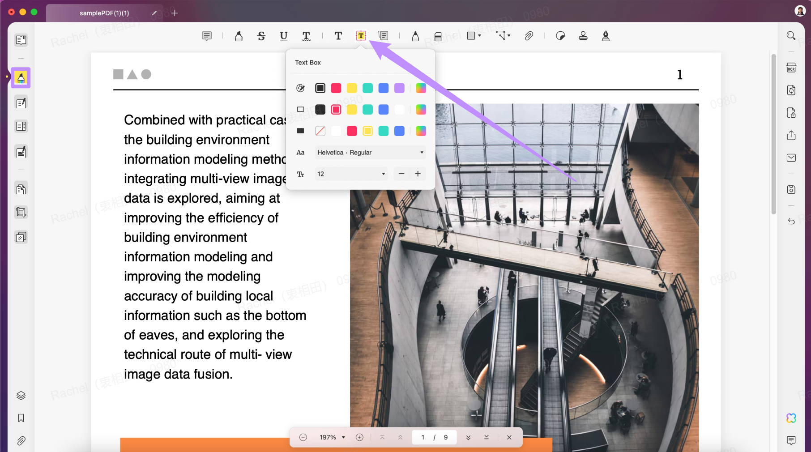Pick purple text color swatch
Image resolution: width=811 pixels, height=452 pixels.
399,88
